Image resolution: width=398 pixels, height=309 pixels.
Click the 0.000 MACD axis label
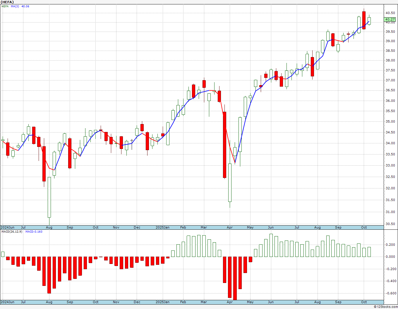coord(390,257)
